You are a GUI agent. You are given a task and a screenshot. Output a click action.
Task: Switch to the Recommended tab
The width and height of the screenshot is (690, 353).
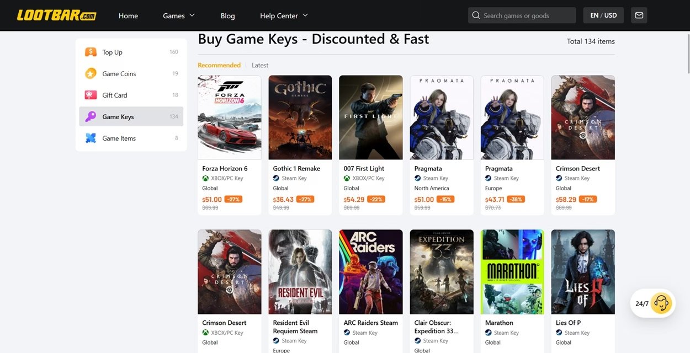pos(219,65)
